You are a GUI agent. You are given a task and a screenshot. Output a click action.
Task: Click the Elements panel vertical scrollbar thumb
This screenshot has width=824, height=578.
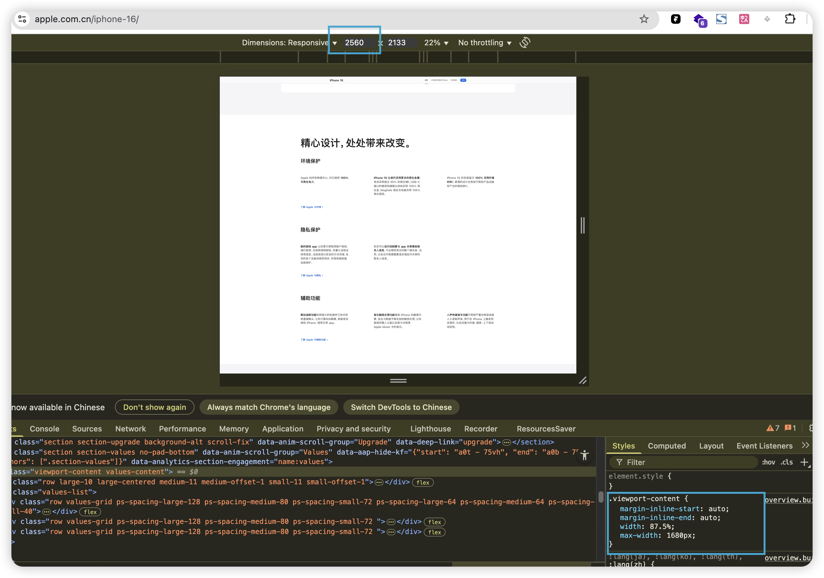[600, 497]
